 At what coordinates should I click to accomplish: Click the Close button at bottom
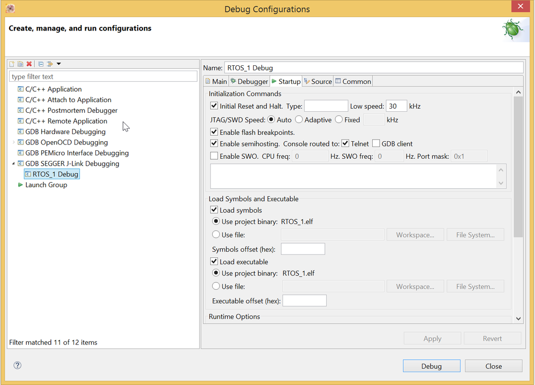[x=493, y=366]
